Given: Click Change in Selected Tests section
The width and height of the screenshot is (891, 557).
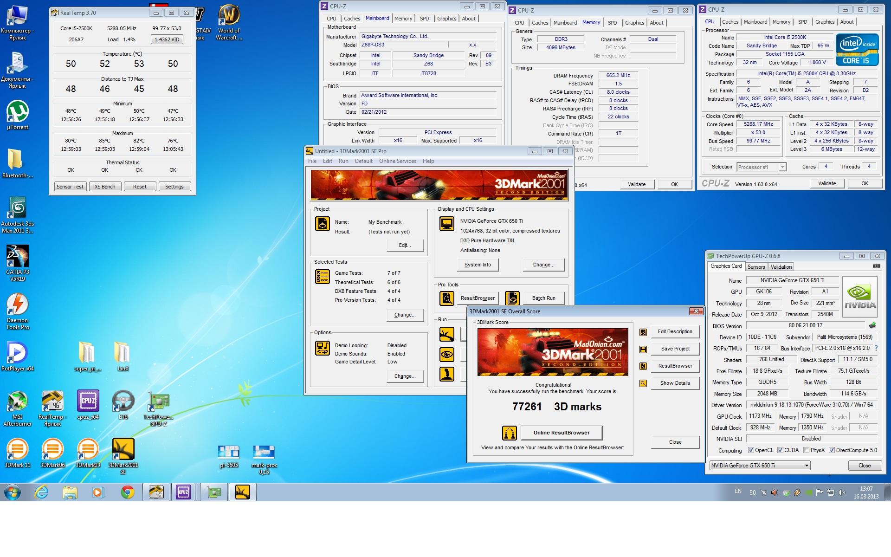Looking at the screenshot, I should [x=405, y=315].
